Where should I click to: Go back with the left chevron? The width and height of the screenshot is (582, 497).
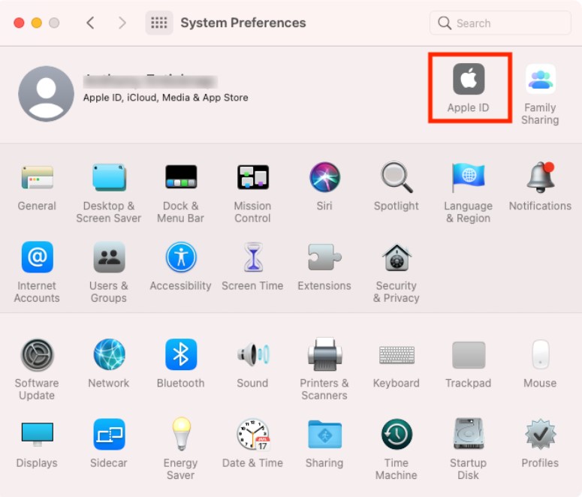(x=90, y=23)
